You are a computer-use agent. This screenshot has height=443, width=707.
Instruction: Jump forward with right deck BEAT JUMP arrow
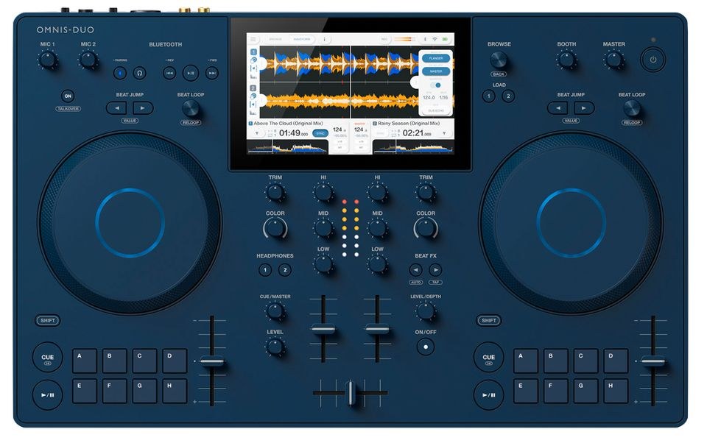584,108
